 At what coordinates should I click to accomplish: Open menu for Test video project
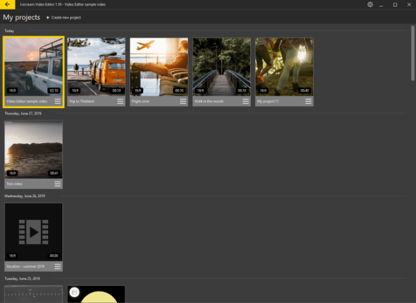tap(58, 184)
